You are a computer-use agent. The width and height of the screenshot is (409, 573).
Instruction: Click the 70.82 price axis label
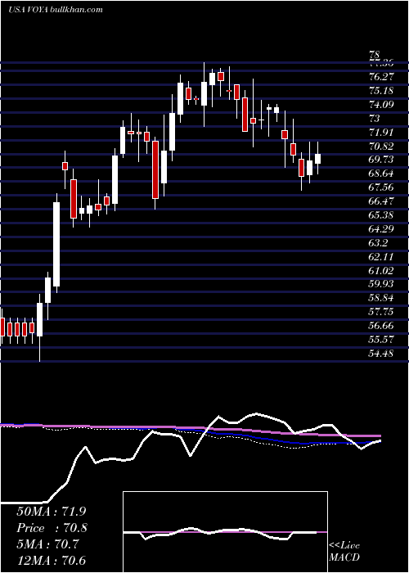[382, 147]
